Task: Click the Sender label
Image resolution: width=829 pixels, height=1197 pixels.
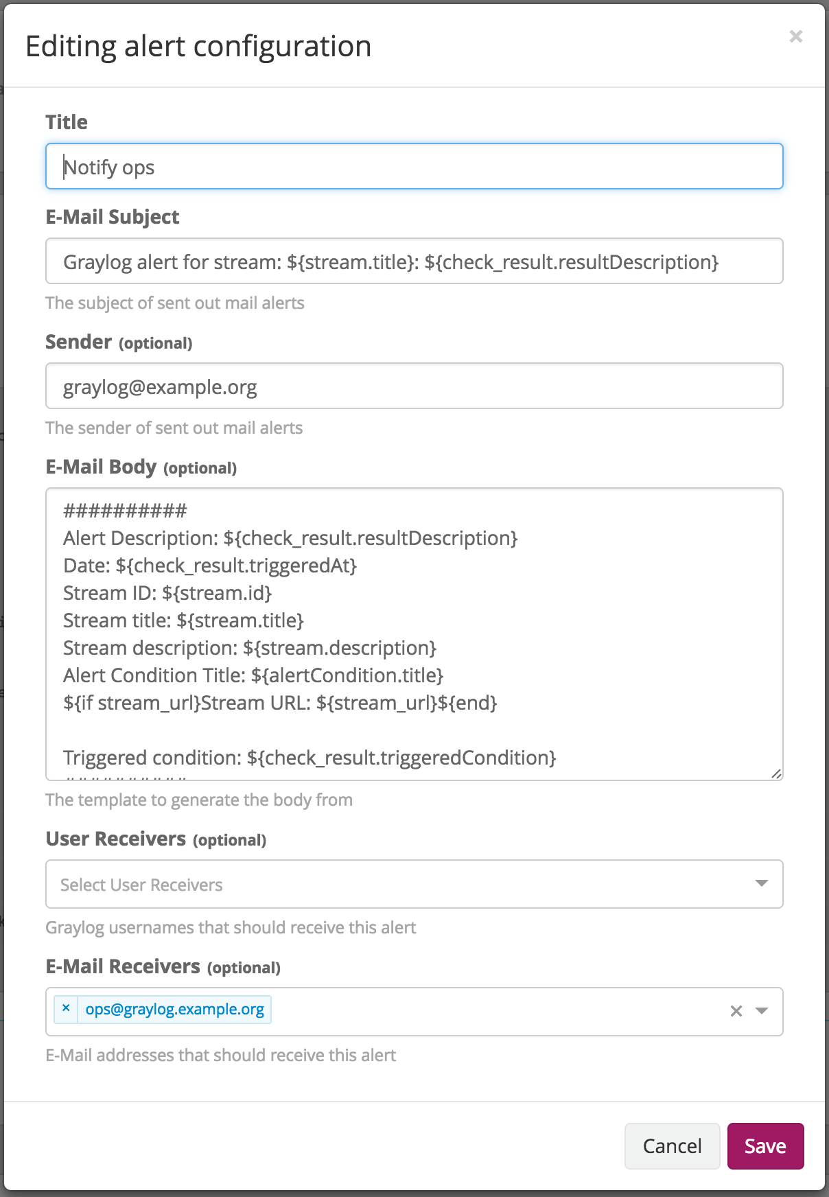Action: coord(78,342)
